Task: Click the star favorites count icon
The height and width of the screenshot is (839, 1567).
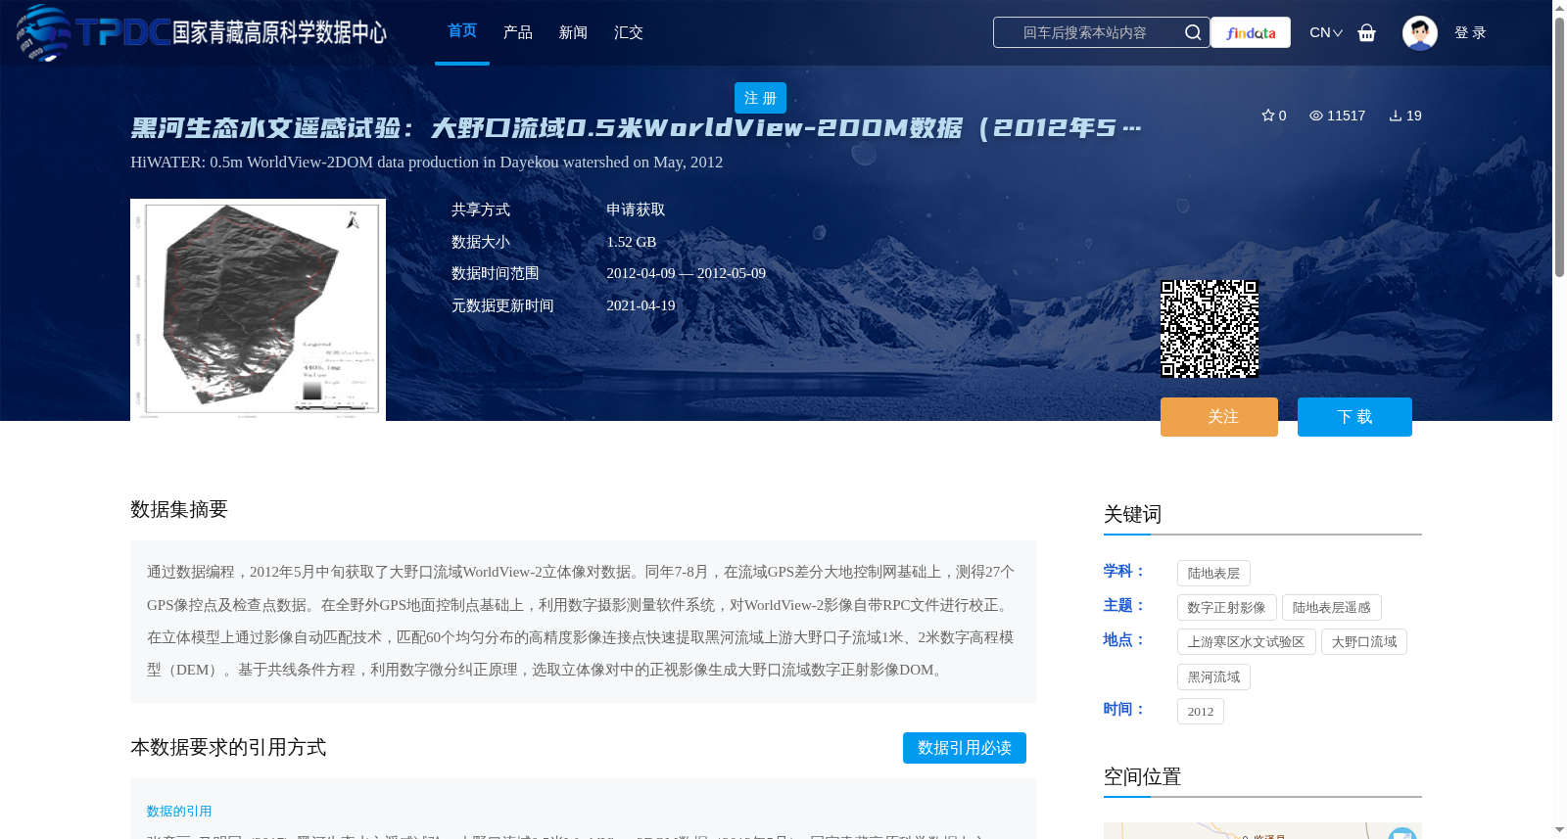Action: 1268,116
